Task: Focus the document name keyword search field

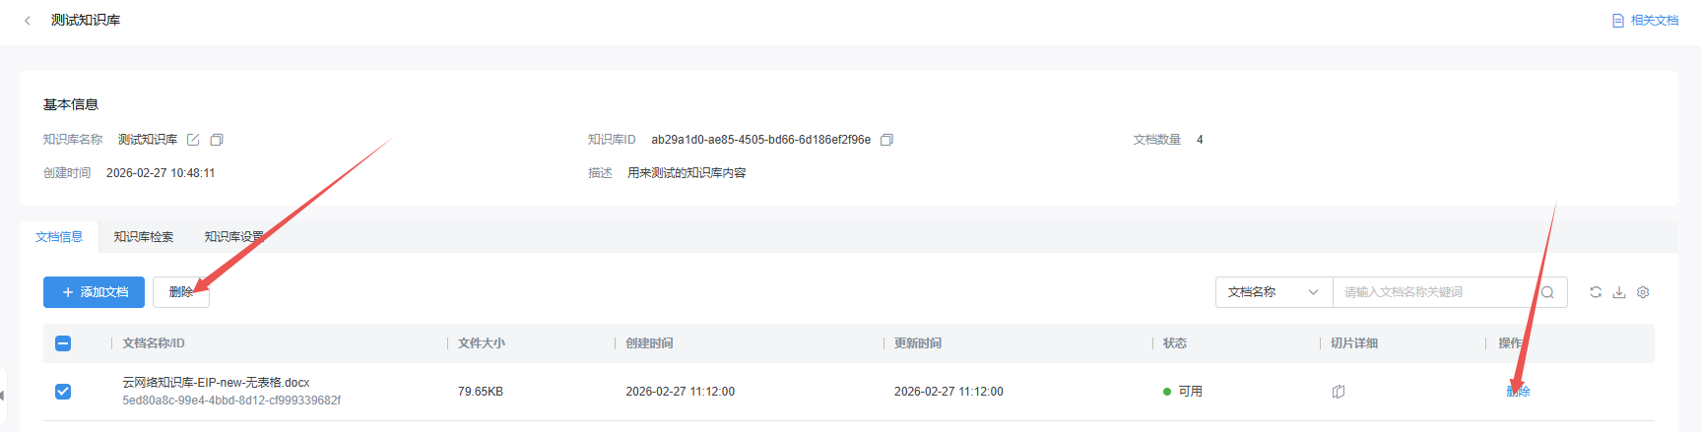Action: click(1433, 292)
